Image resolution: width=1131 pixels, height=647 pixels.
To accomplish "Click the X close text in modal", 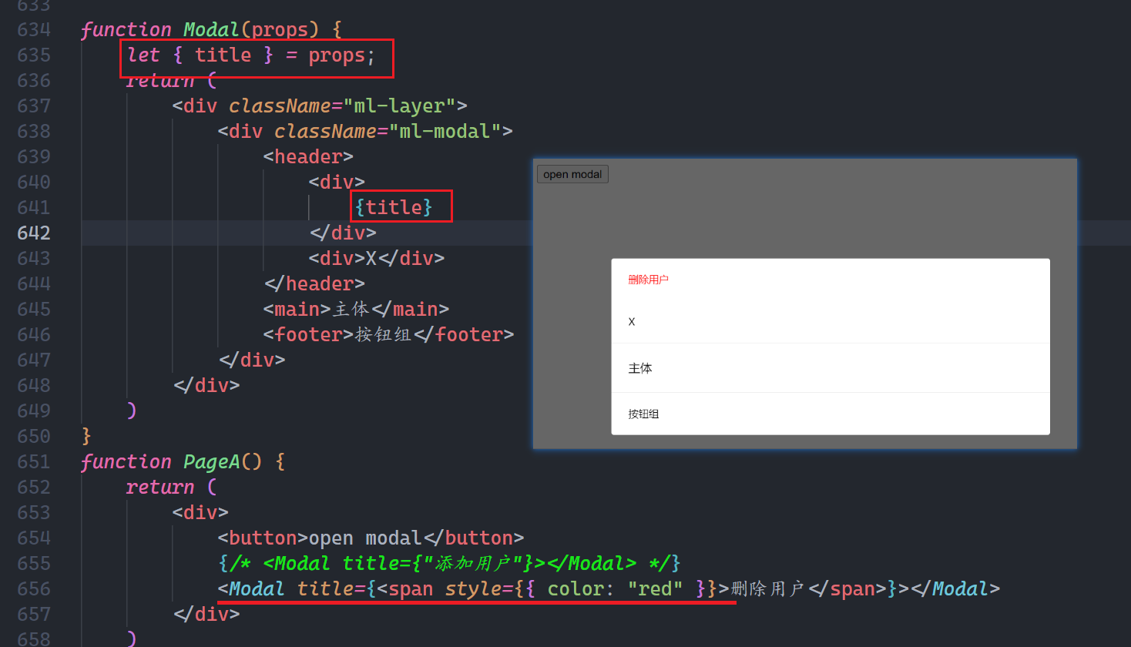I will (x=632, y=322).
